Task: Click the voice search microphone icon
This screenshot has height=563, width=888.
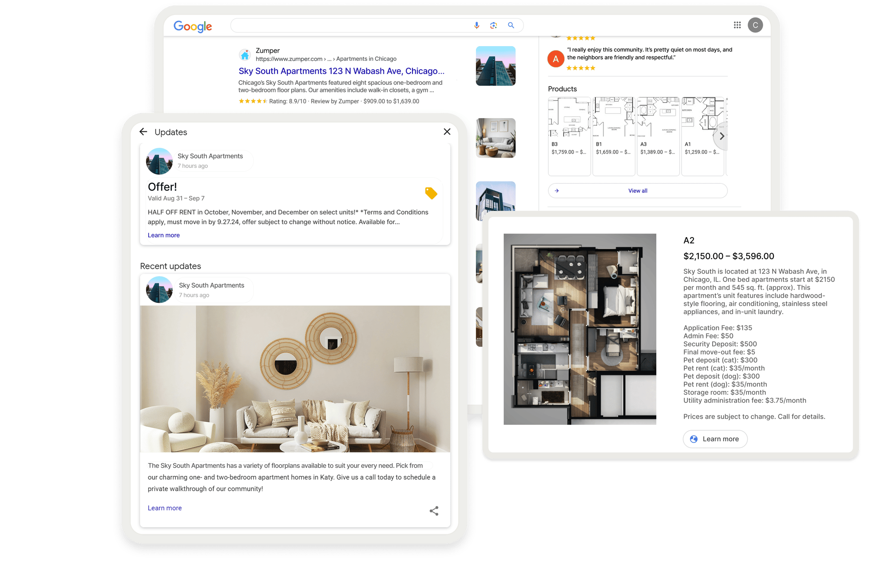Action: pyautogui.click(x=476, y=25)
